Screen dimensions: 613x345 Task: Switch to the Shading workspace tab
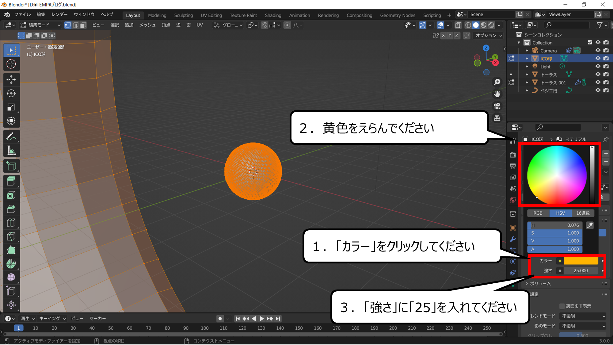(273, 15)
